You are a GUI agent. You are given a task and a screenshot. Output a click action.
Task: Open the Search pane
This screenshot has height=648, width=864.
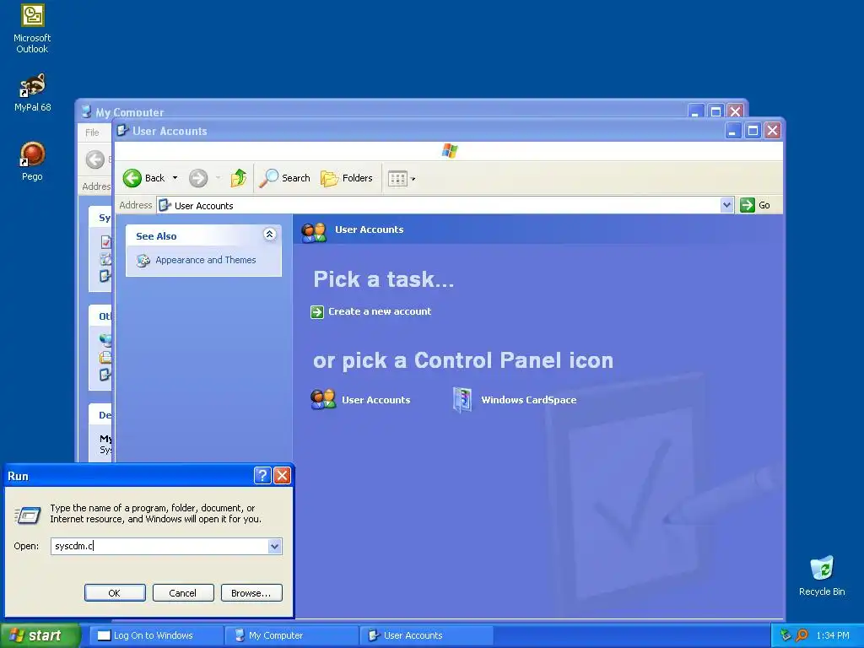[284, 178]
